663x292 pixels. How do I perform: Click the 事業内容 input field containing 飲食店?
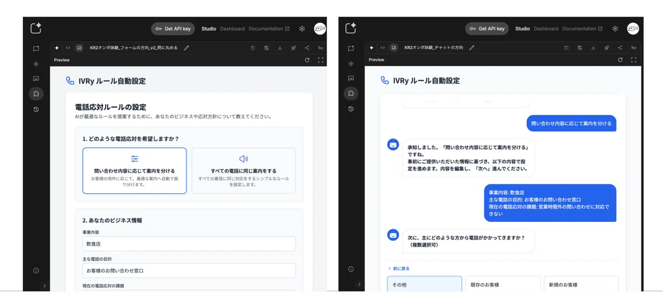[189, 243]
